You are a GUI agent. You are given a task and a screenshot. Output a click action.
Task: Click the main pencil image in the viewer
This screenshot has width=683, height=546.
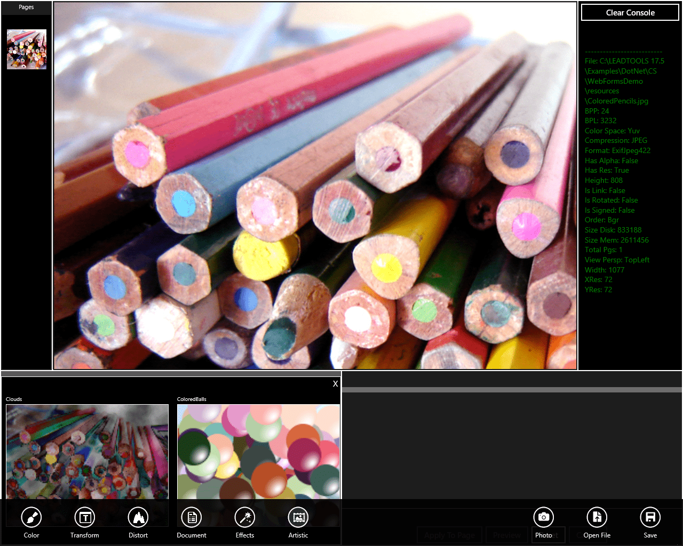tap(315, 186)
